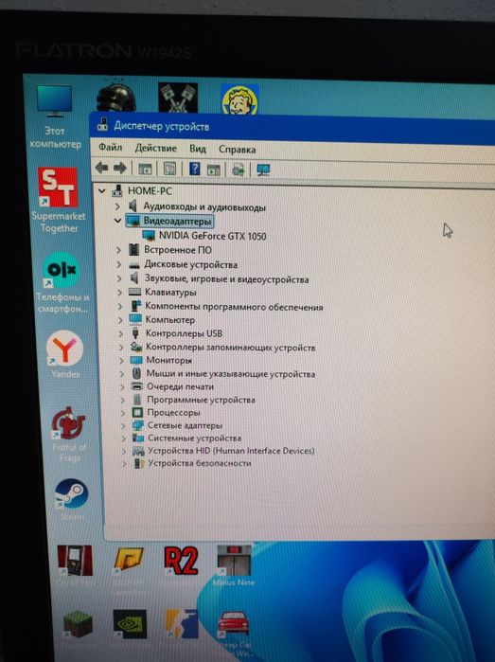The width and height of the screenshot is (495, 662).
Task: Collapse the Видеоадаптеры chevron
Action: click(x=117, y=221)
